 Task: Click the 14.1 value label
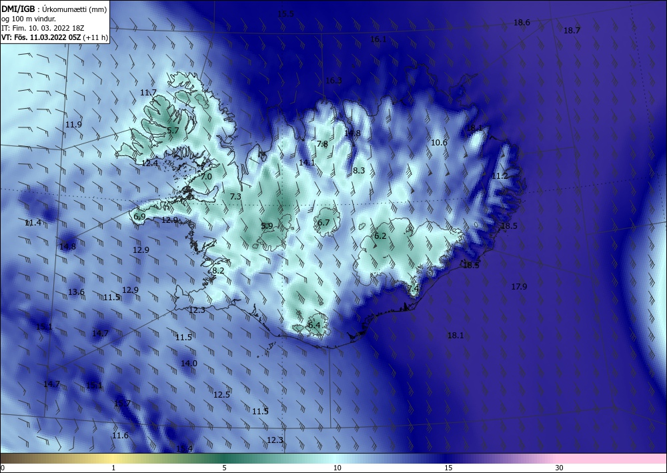307,163
